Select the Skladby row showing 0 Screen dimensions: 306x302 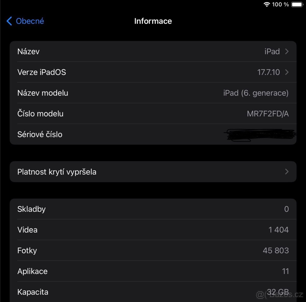click(x=153, y=209)
